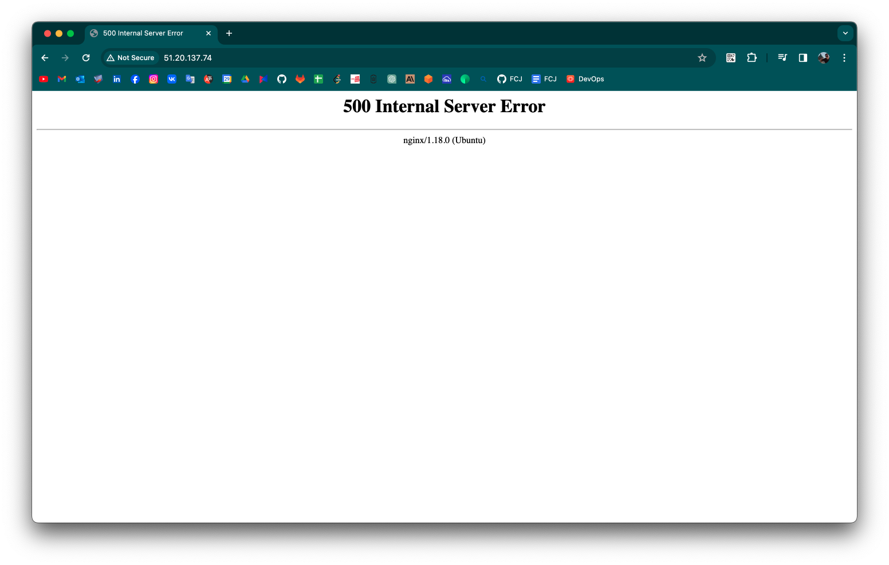Open the Gmail bookmark
The width and height of the screenshot is (889, 565).
pos(62,79)
